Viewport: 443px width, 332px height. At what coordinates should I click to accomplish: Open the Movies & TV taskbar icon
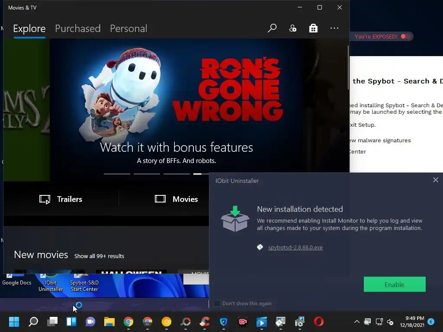click(262, 322)
